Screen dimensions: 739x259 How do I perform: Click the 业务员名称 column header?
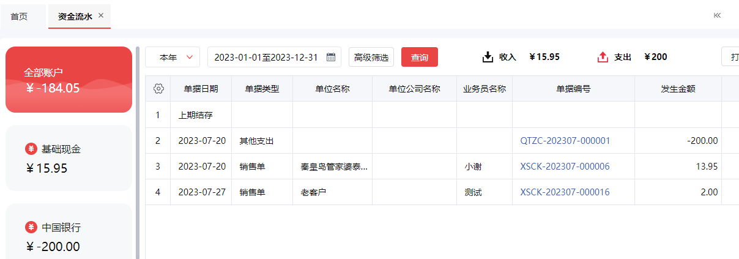pos(485,89)
